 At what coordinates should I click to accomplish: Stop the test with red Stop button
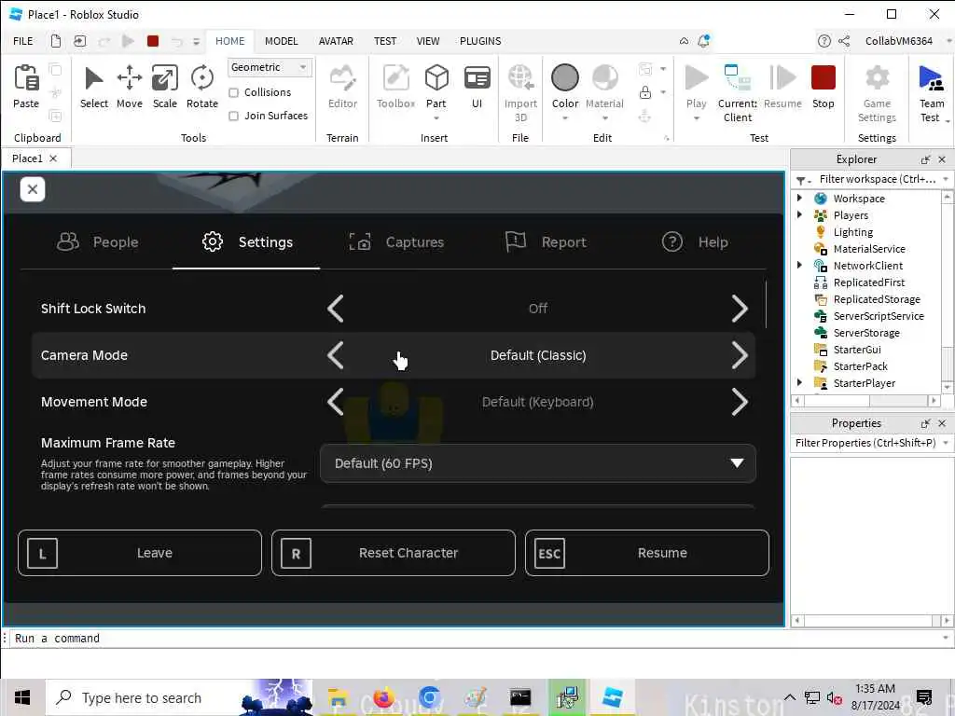click(x=823, y=78)
